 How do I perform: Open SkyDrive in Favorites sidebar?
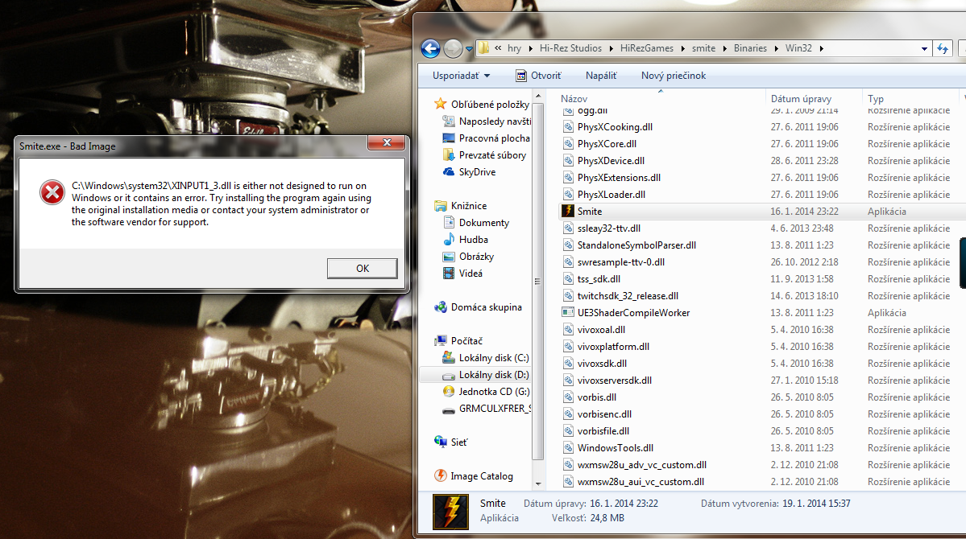[477, 172]
